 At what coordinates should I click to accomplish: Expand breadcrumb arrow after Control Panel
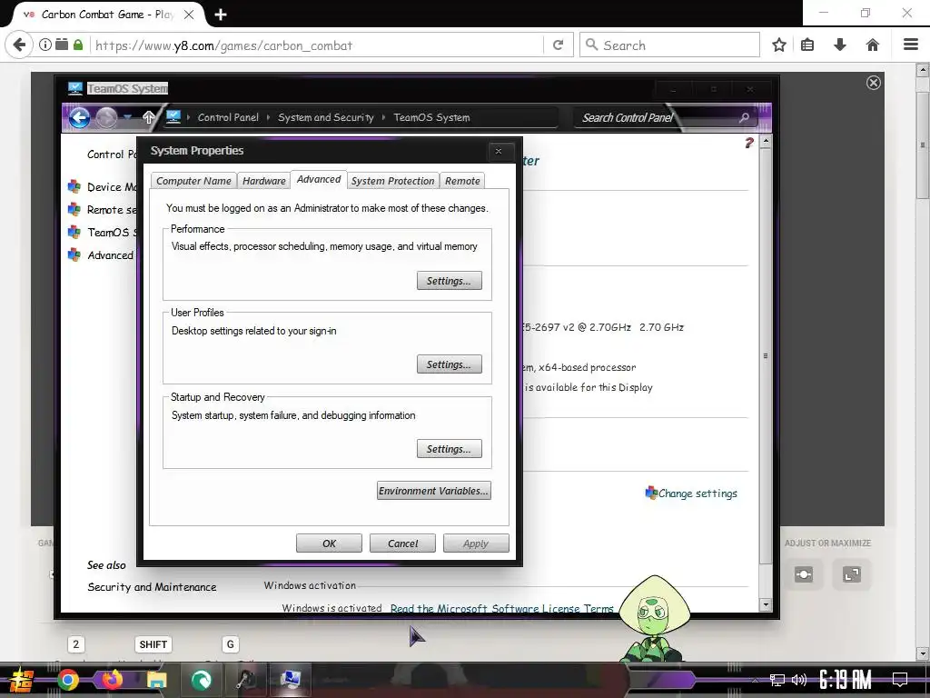point(268,117)
